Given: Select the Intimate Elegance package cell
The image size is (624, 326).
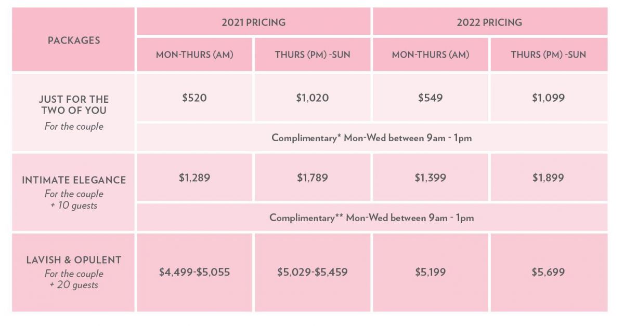Looking at the screenshot, I should 73,192.
